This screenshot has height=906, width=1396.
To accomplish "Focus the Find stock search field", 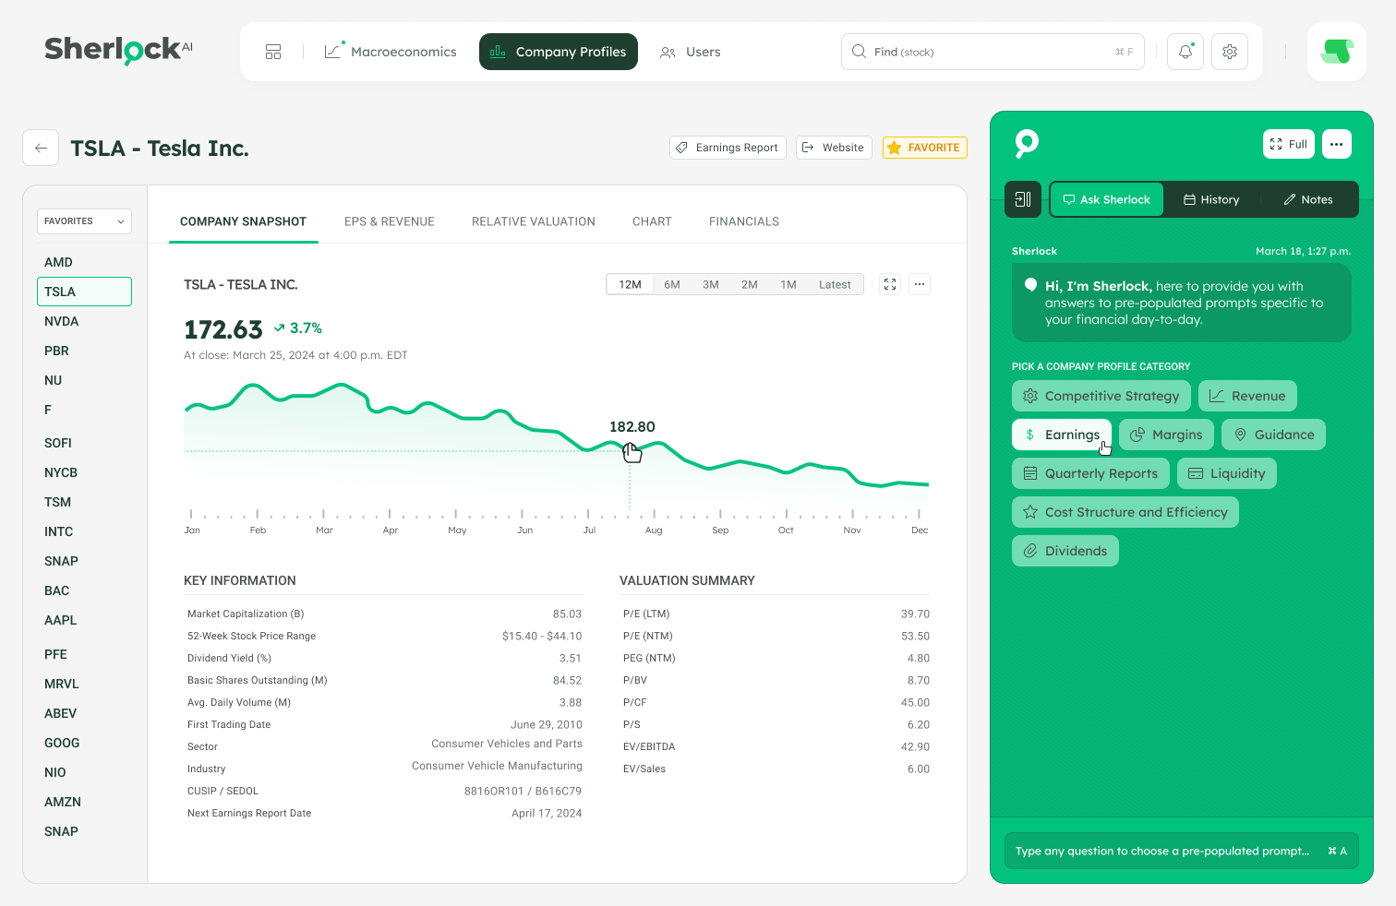I will 993,52.
